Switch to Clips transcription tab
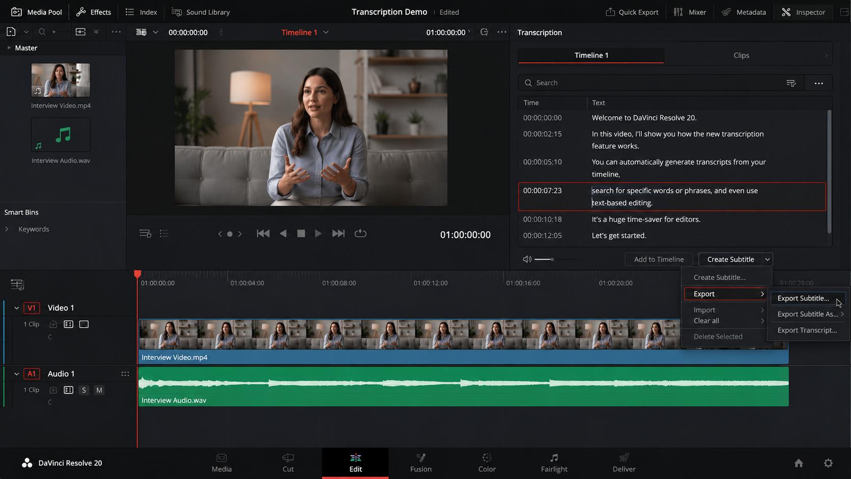 tap(741, 55)
